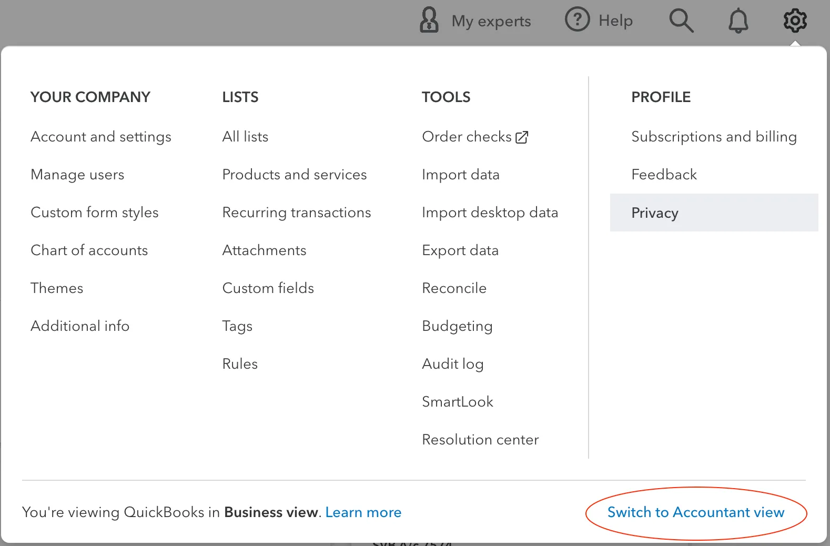
Task: Open Export data tool
Action: click(x=460, y=250)
